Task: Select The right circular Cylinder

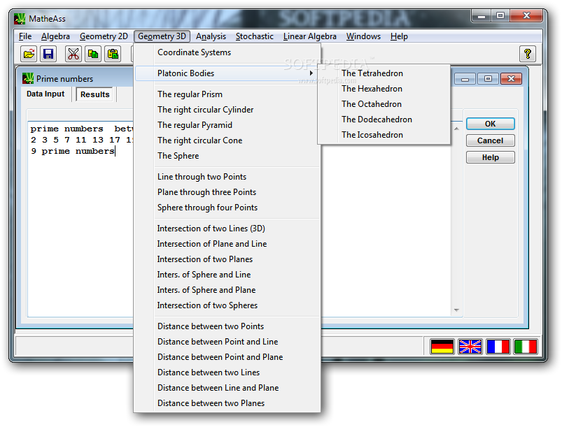Action: (227, 110)
